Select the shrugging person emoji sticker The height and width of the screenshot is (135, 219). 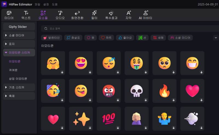click(x=165, y=119)
